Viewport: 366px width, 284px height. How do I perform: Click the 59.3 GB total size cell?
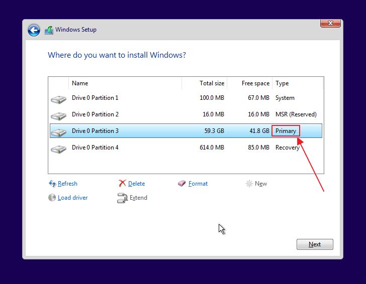click(214, 131)
